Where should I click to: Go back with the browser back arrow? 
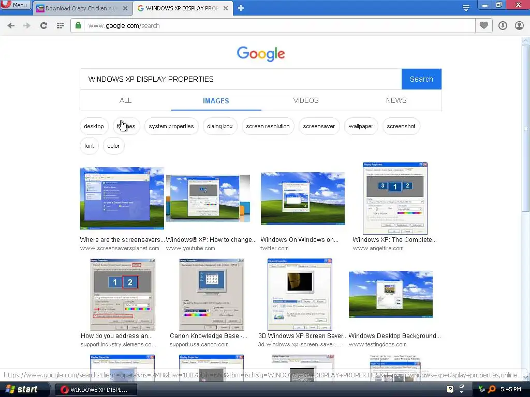coord(11,26)
